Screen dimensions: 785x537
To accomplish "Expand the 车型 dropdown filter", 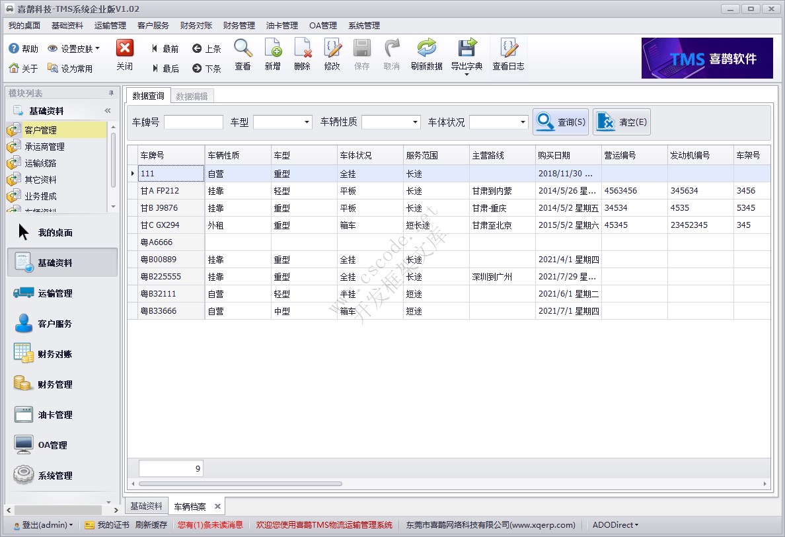I will [x=307, y=122].
